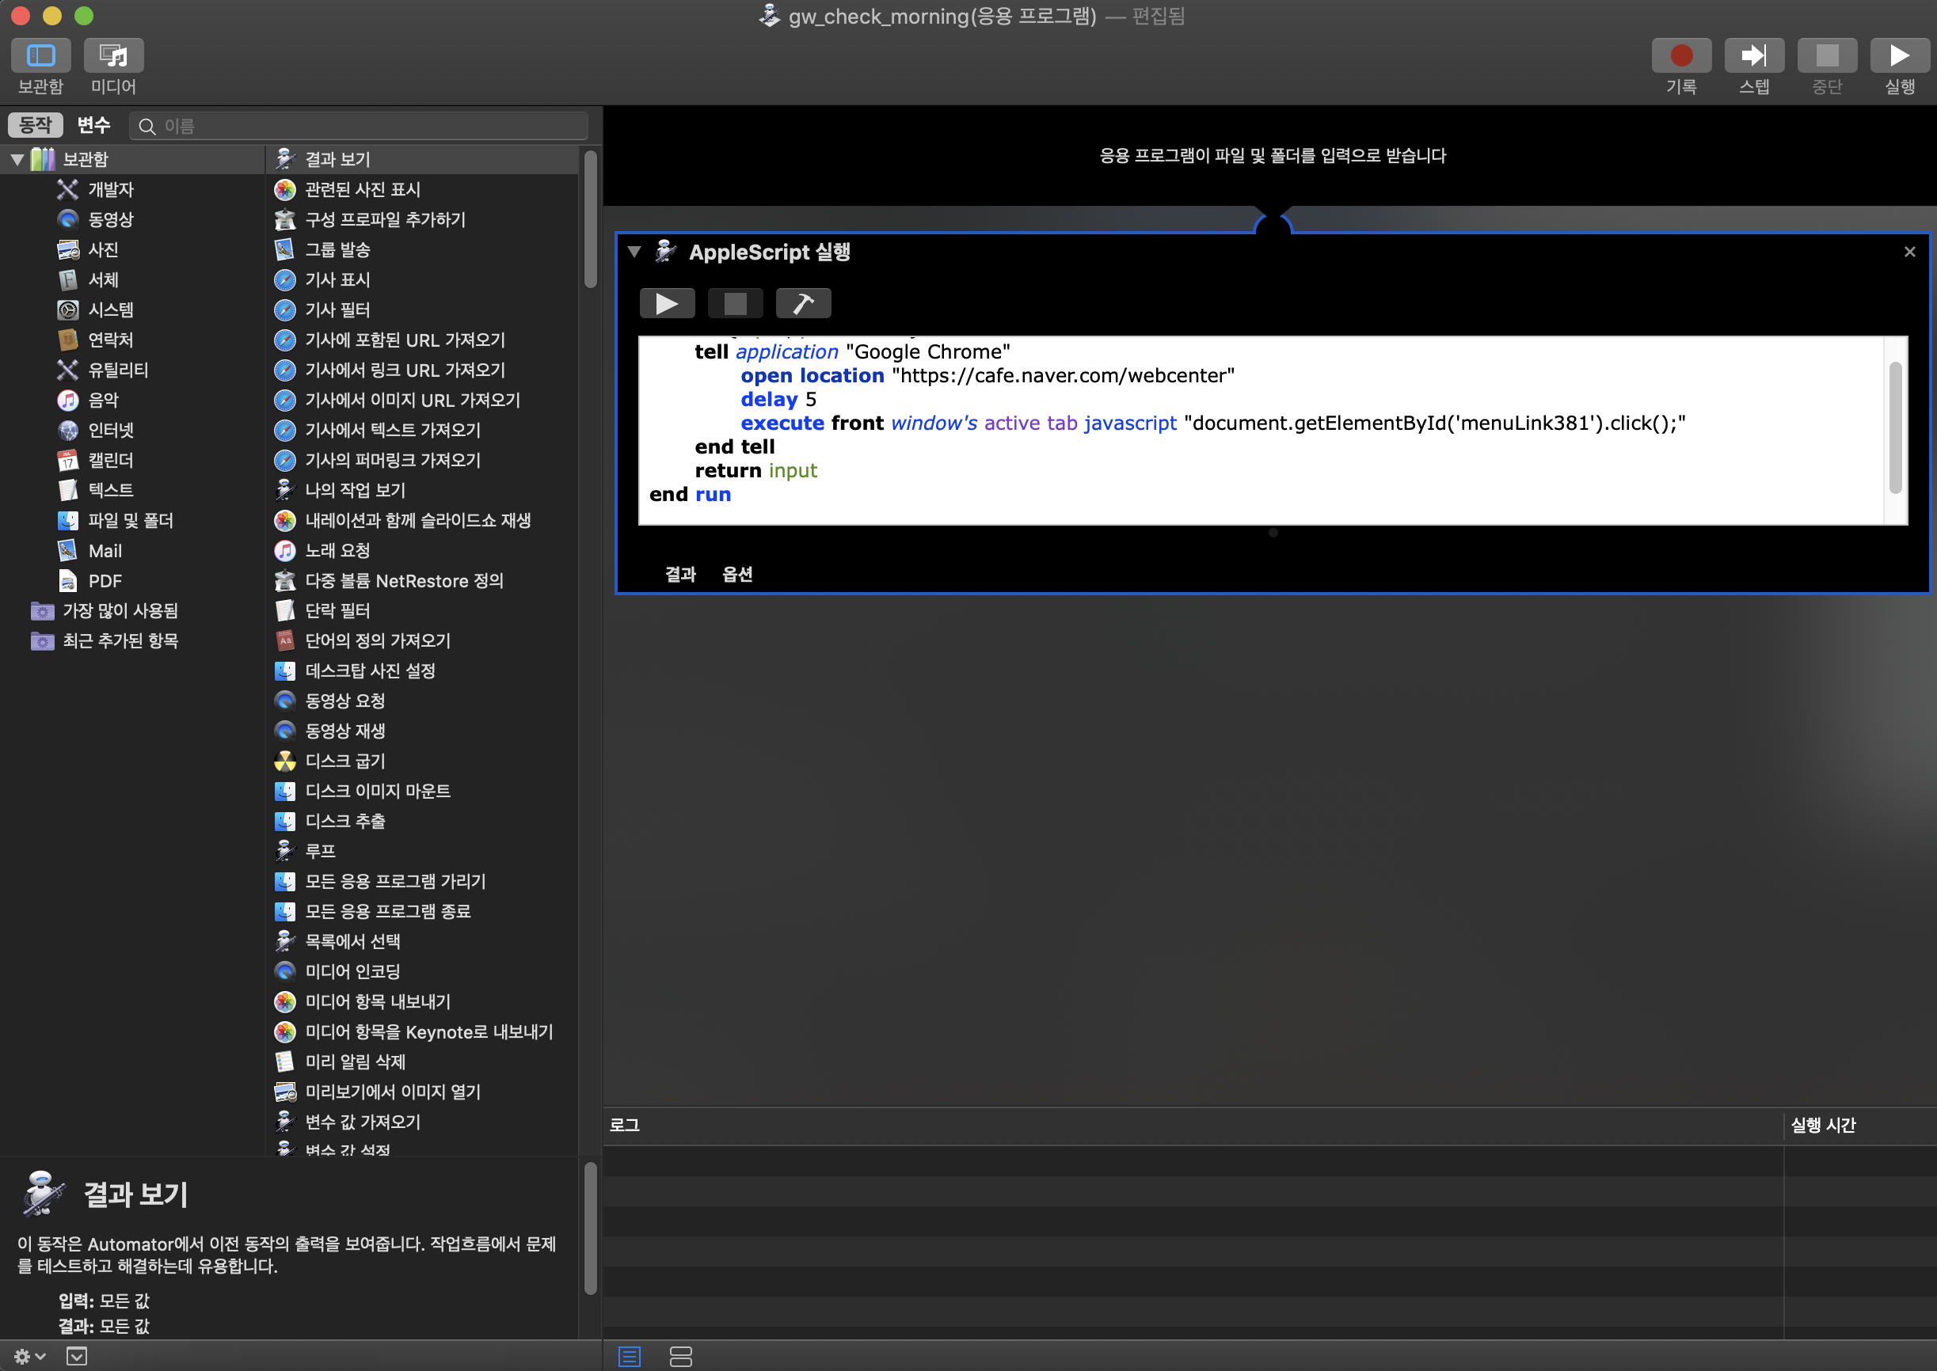Open the 옵션 tab of action
Screen dimensions: 1937x1371
pos(737,574)
